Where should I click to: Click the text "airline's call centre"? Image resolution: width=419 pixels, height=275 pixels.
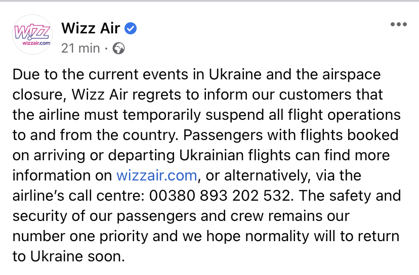pyautogui.click(x=76, y=195)
